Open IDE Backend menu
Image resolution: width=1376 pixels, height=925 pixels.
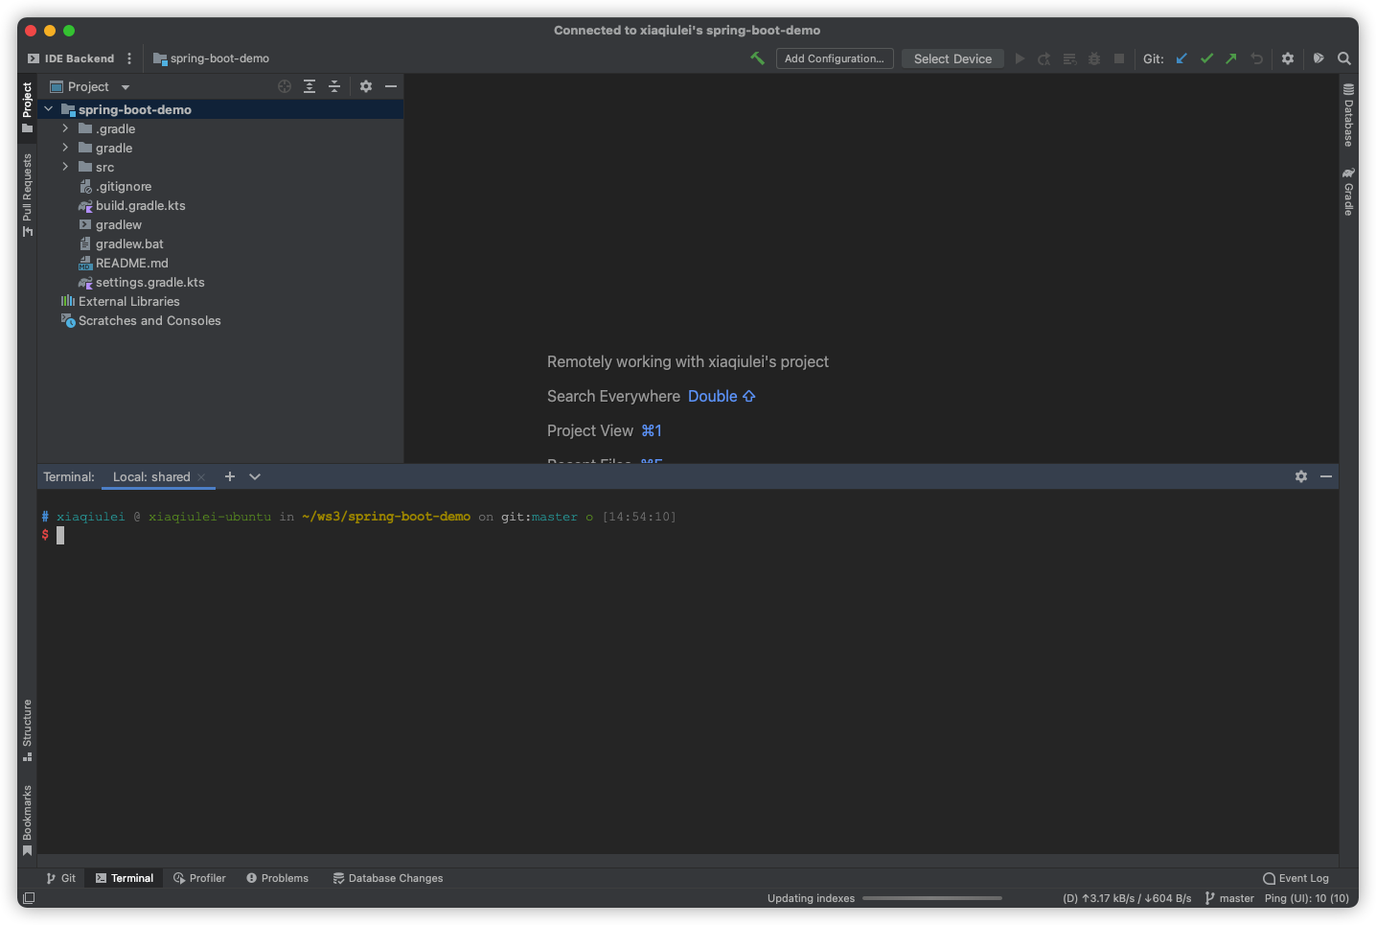[71, 58]
